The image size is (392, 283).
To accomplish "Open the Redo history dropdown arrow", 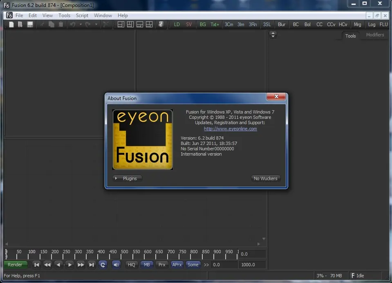I will [x=96, y=25].
